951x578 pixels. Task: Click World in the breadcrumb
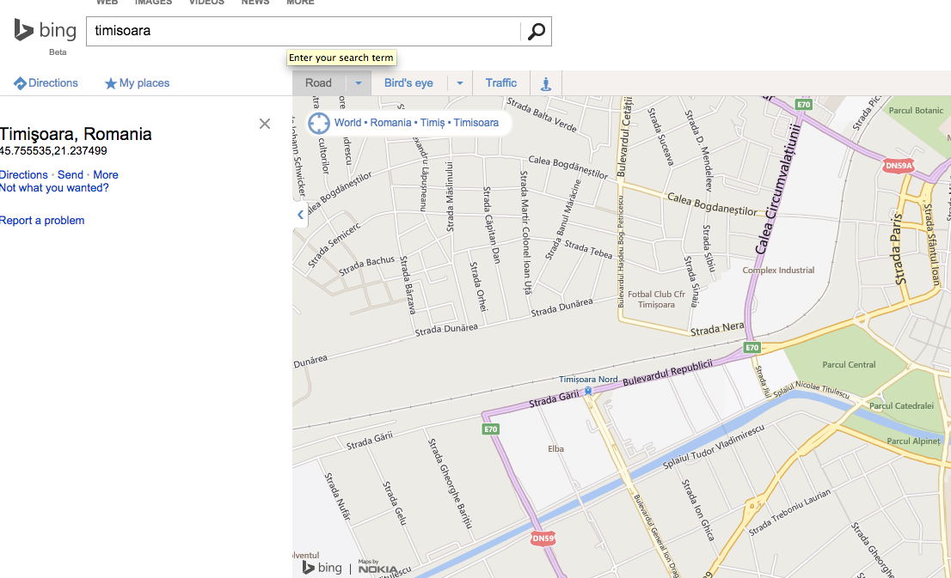point(347,123)
